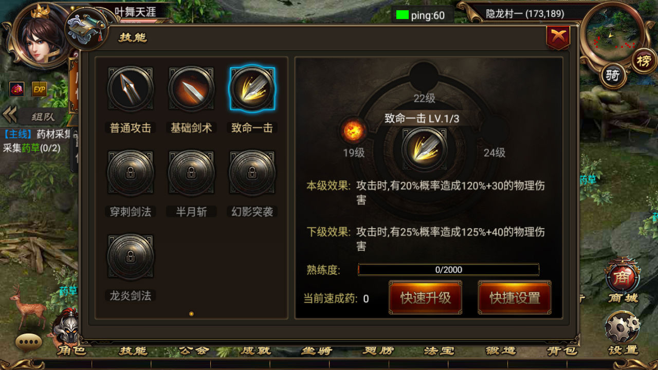Open the 坐骑 menu tab
658x370 pixels.
[x=317, y=351]
